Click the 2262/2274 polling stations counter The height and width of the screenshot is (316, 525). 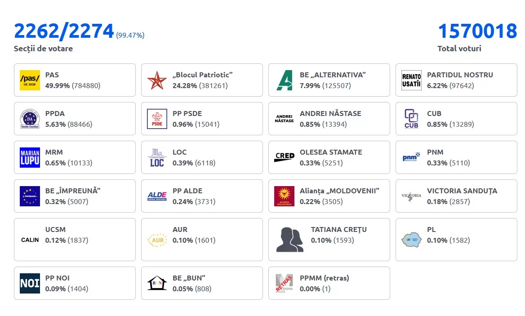64,31
